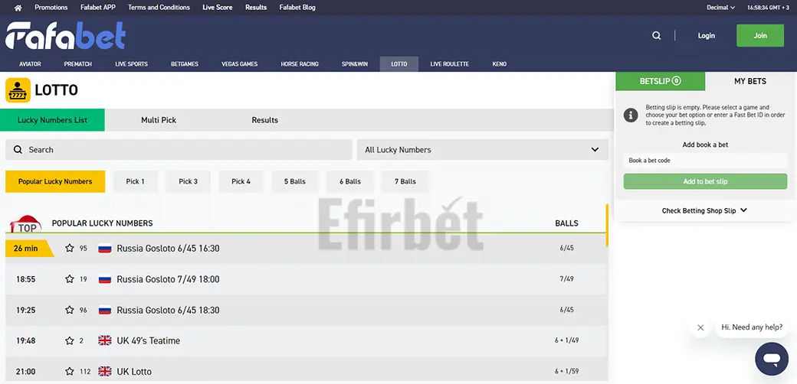Click the yellow lottery list scrollbar
Image resolution: width=797 pixels, height=384 pixels.
(x=607, y=225)
